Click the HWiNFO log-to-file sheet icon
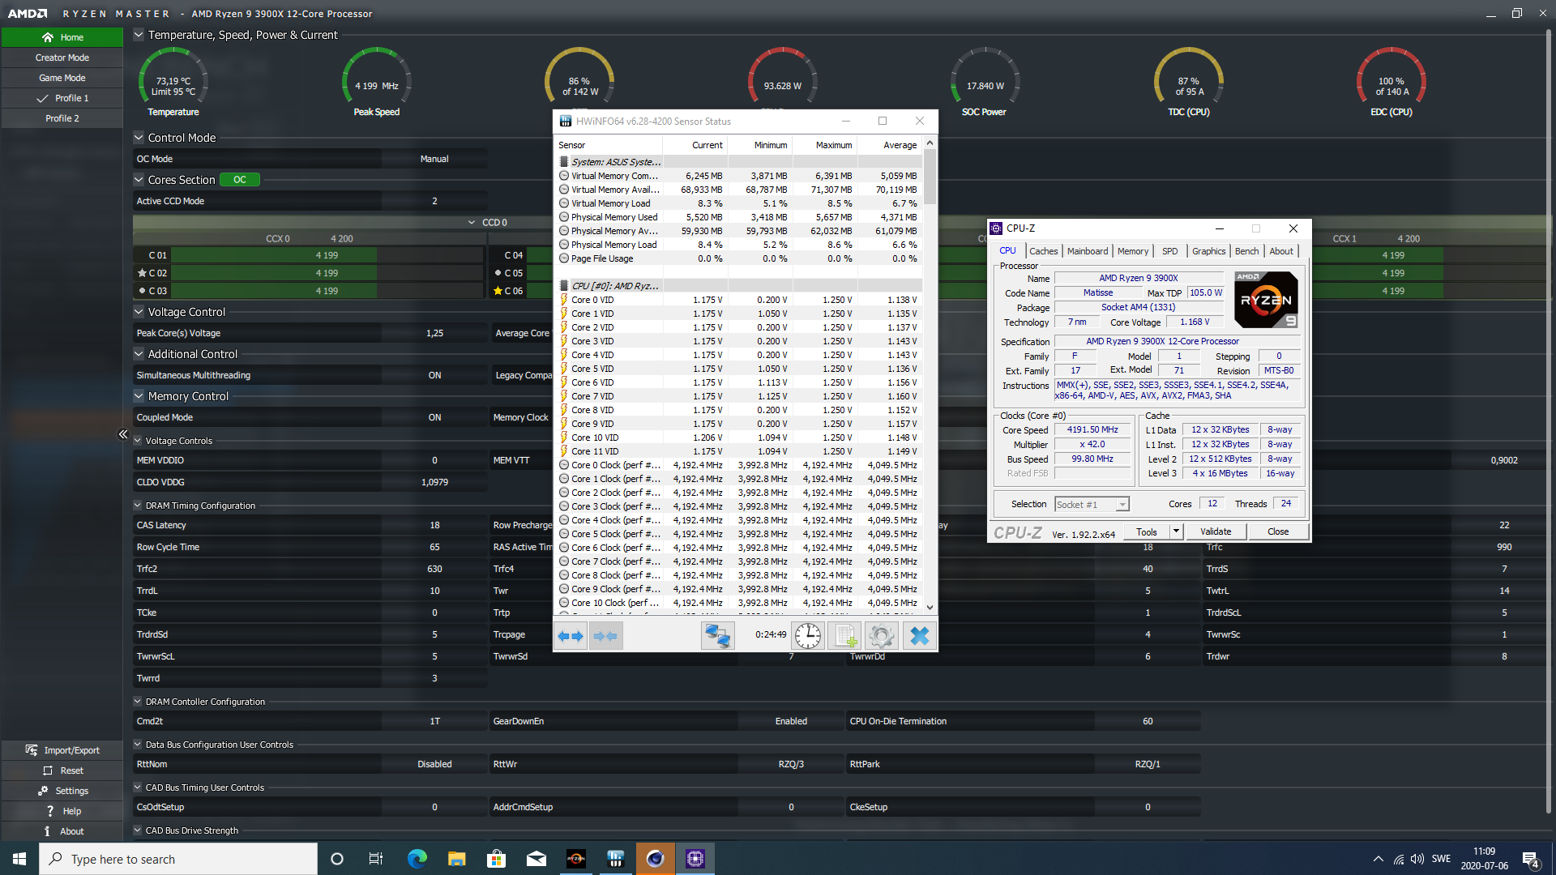This screenshot has height=875, width=1556. click(x=844, y=636)
